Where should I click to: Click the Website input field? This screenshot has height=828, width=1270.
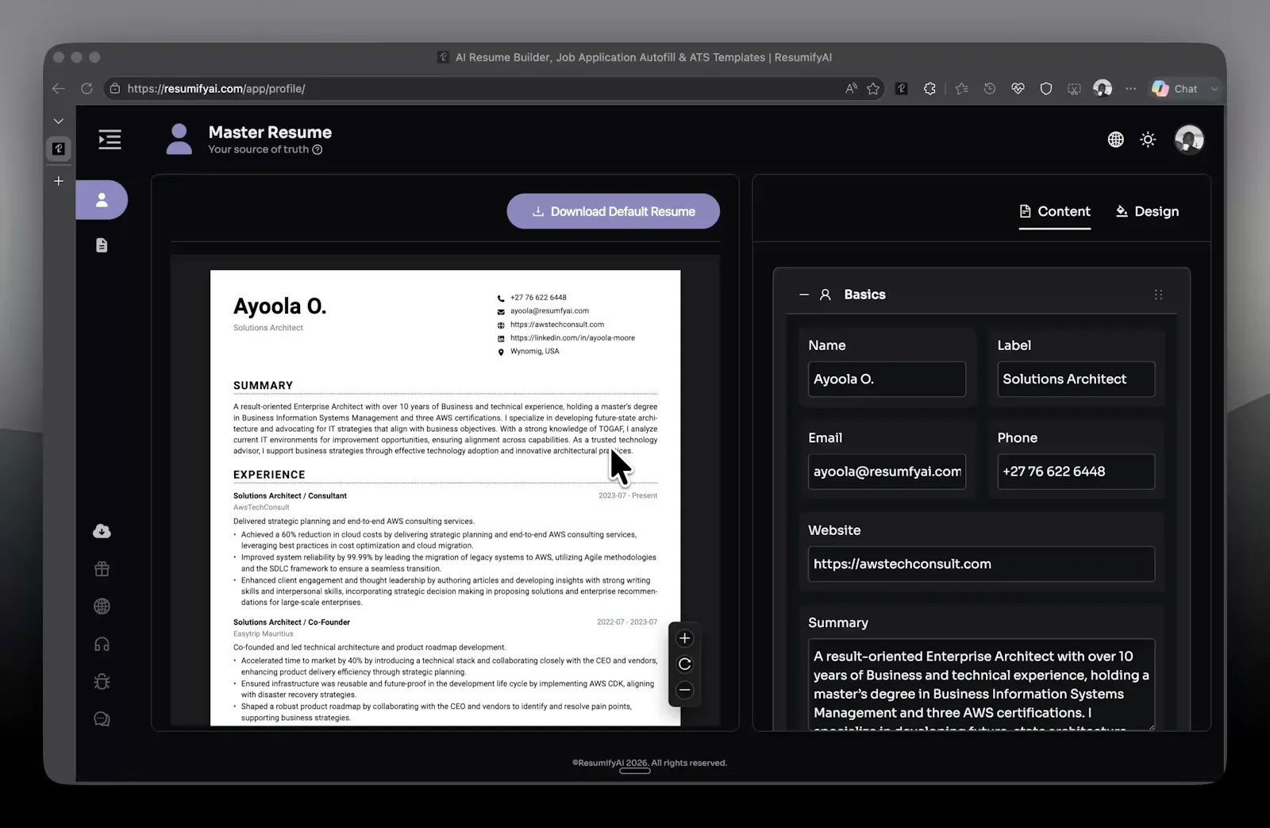981,564
